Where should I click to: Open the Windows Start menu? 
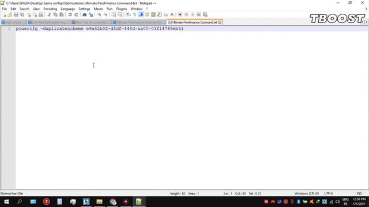click(x=6, y=202)
